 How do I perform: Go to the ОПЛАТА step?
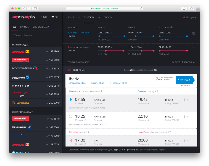point(108,17)
